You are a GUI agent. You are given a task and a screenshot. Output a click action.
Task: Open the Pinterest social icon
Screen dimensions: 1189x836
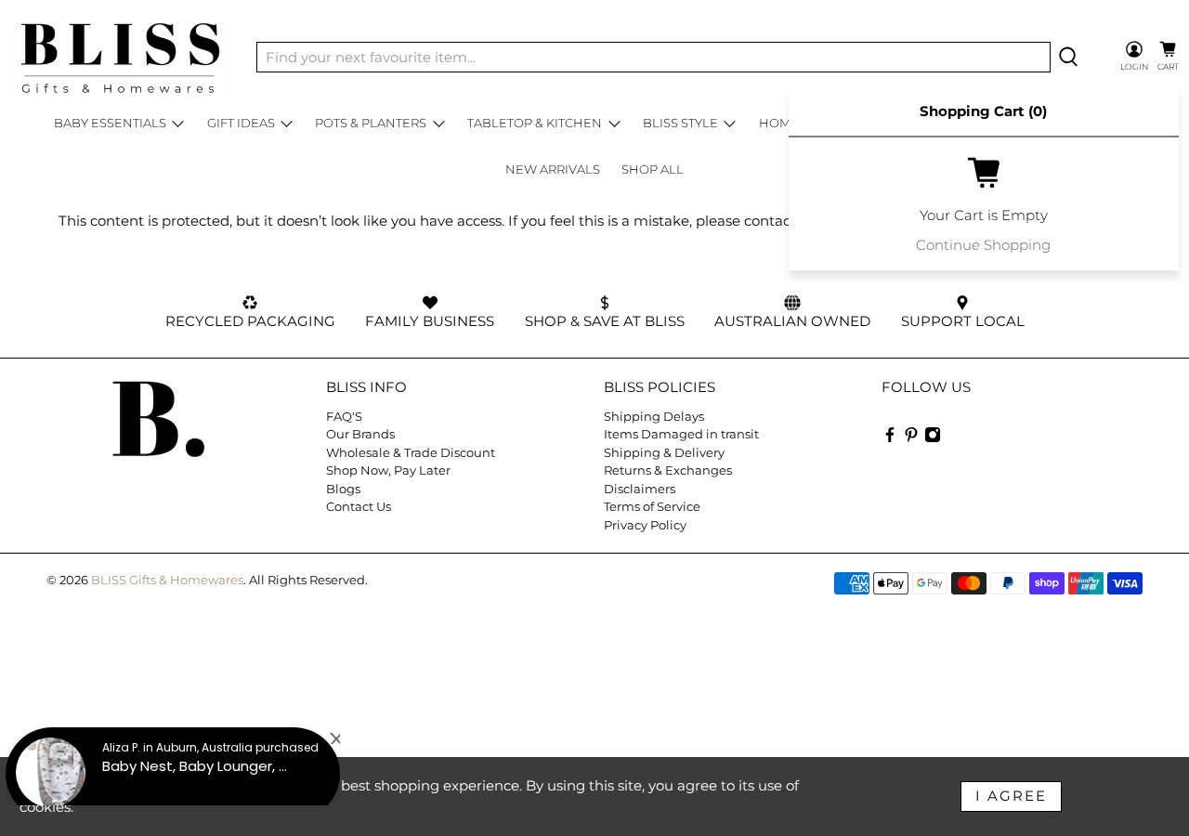[x=911, y=435]
